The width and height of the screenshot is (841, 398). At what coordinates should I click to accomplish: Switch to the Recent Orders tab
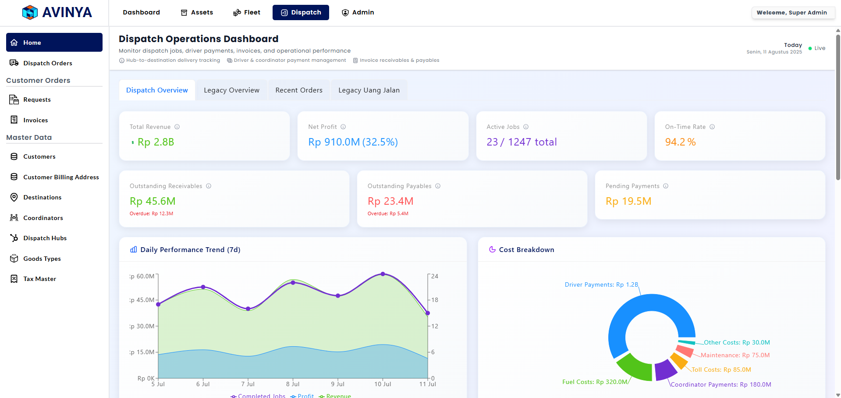point(298,90)
